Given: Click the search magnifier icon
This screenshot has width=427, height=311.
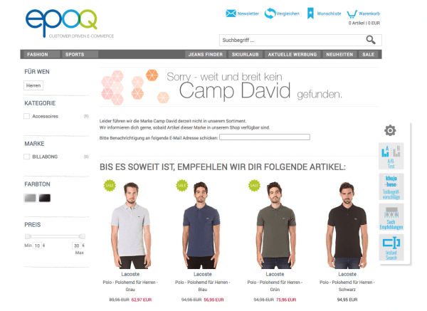Looking at the screenshot, I should tap(371, 40).
